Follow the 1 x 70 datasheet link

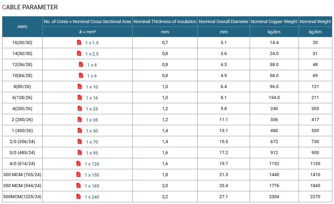[x=92, y=142]
